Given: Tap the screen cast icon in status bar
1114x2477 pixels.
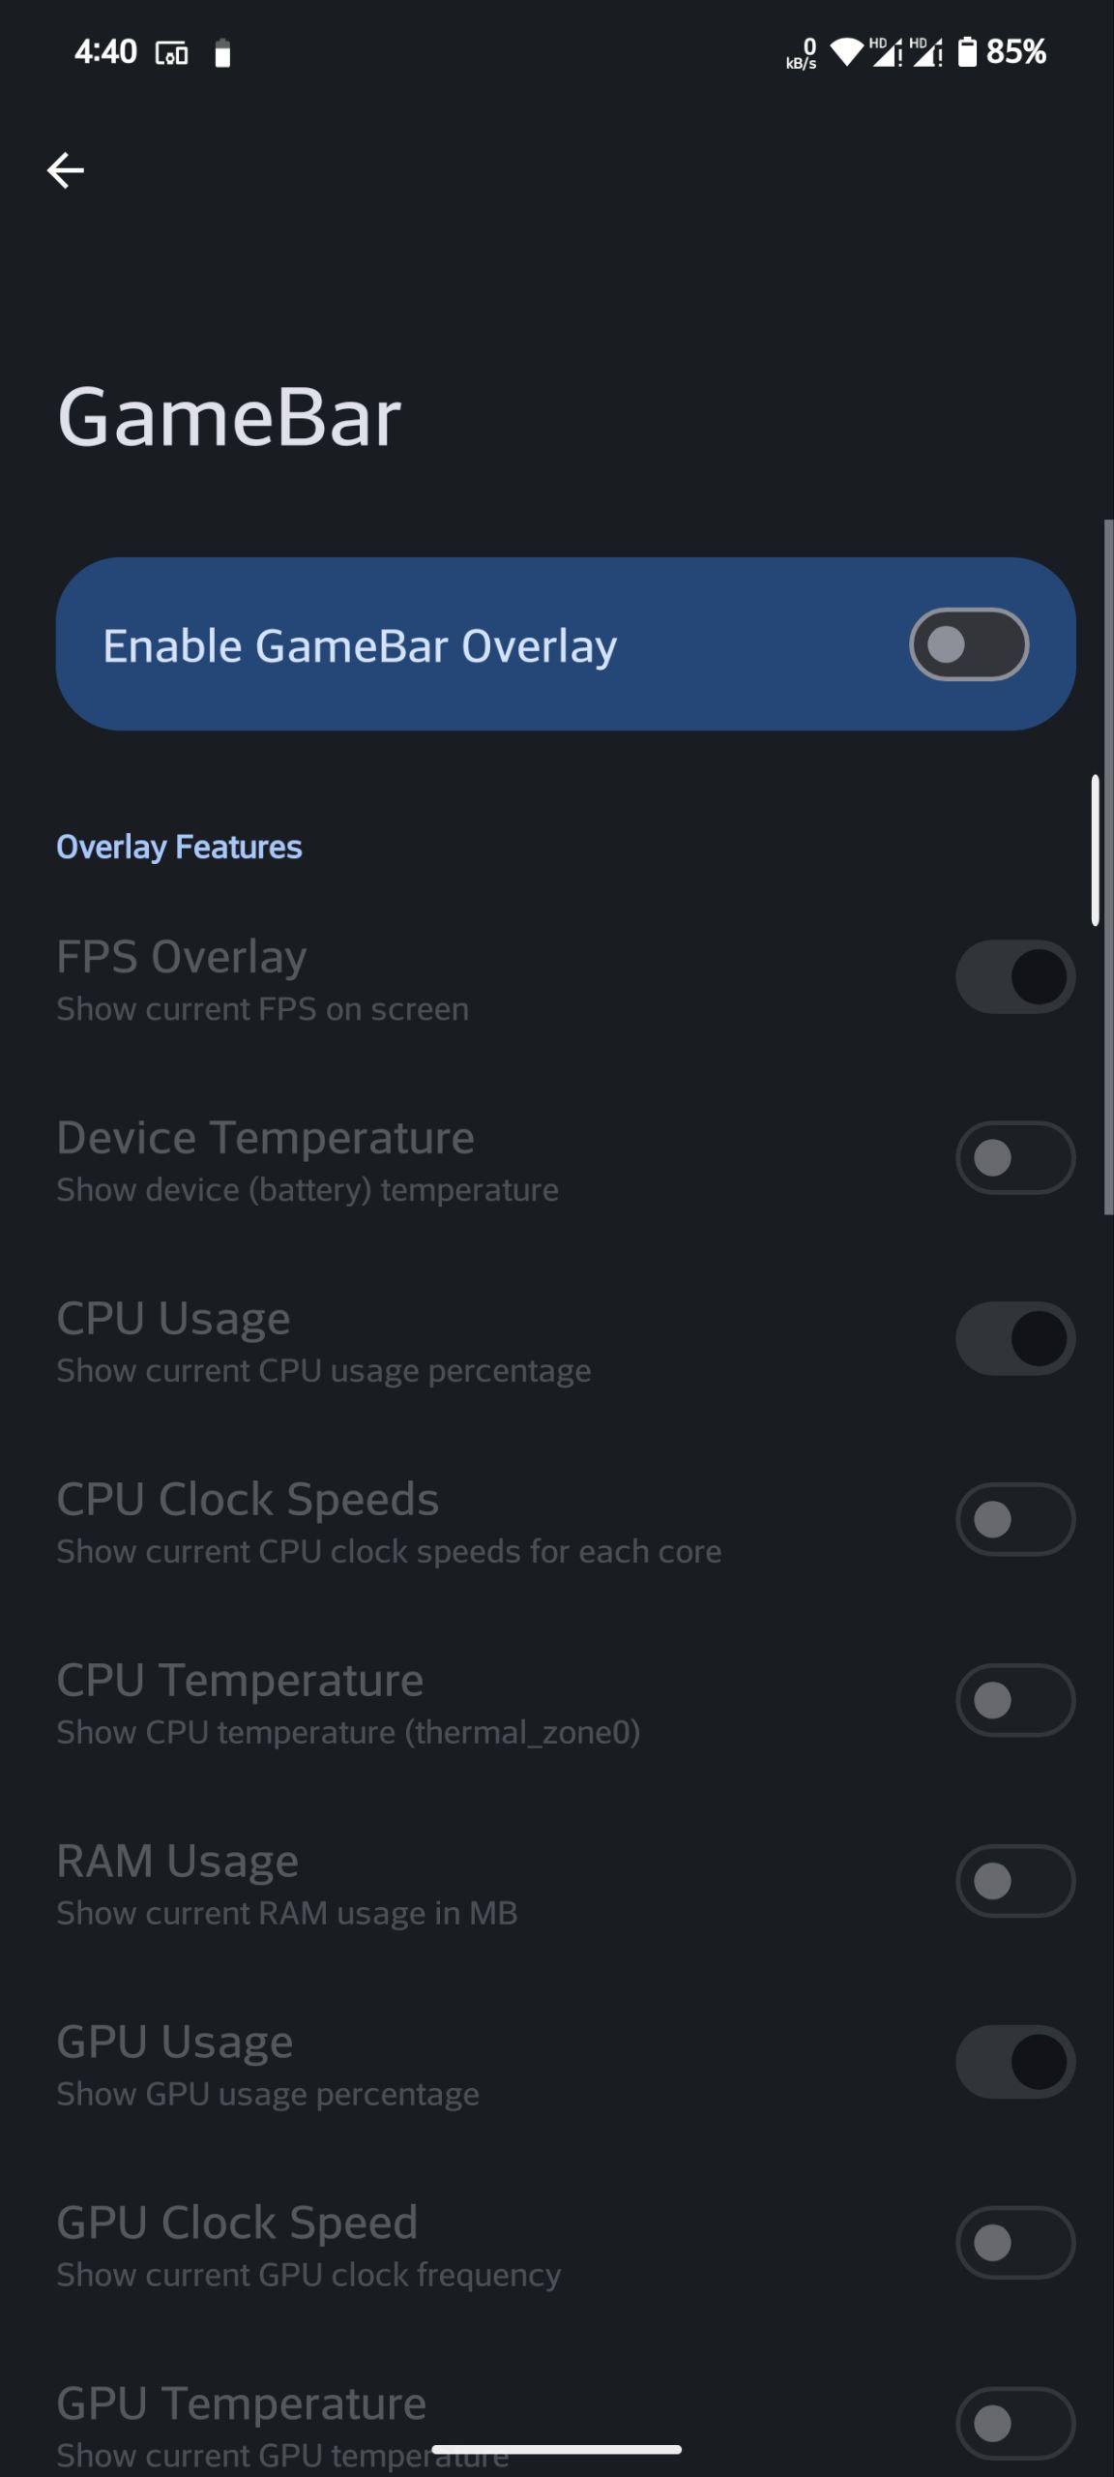Looking at the screenshot, I should [171, 53].
